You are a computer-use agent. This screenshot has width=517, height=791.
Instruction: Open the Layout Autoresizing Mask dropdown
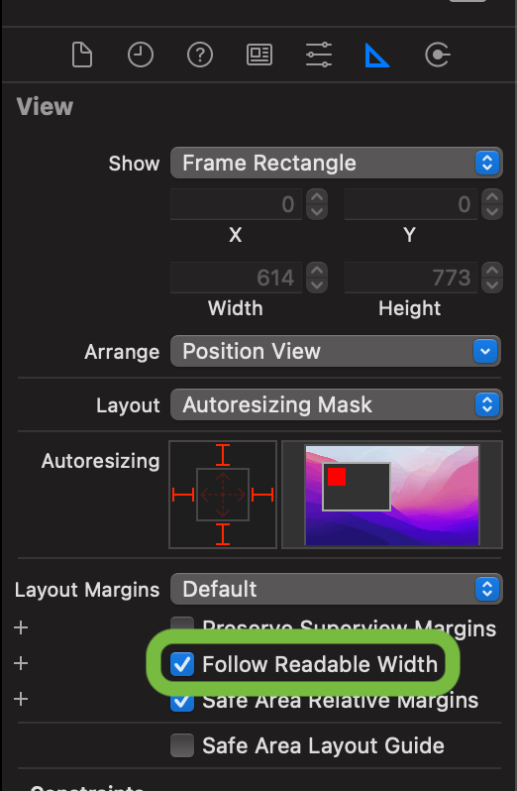[337, 404]
